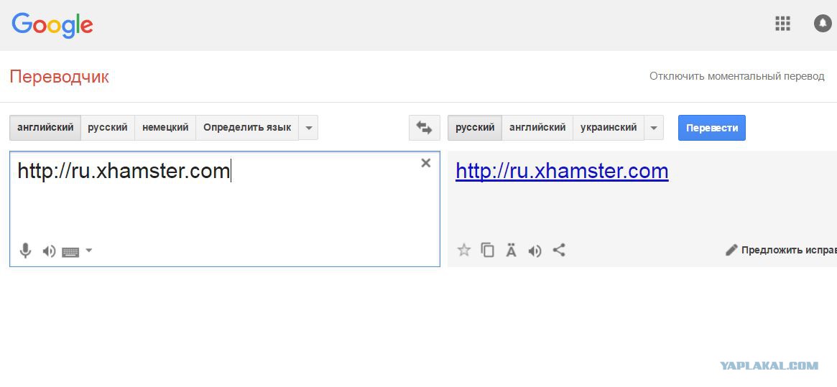837x387 pixels.
Task: Expand the target language dropdown arrow
Action: (x=654, y=128)
